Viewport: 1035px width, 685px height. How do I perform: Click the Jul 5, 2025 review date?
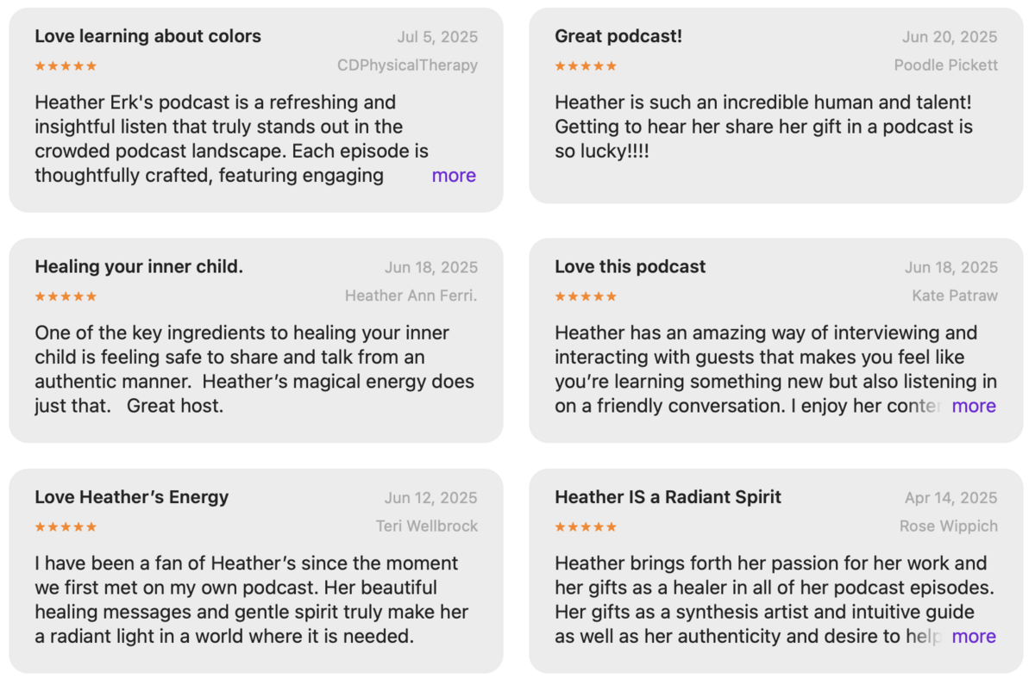(437, 37)
